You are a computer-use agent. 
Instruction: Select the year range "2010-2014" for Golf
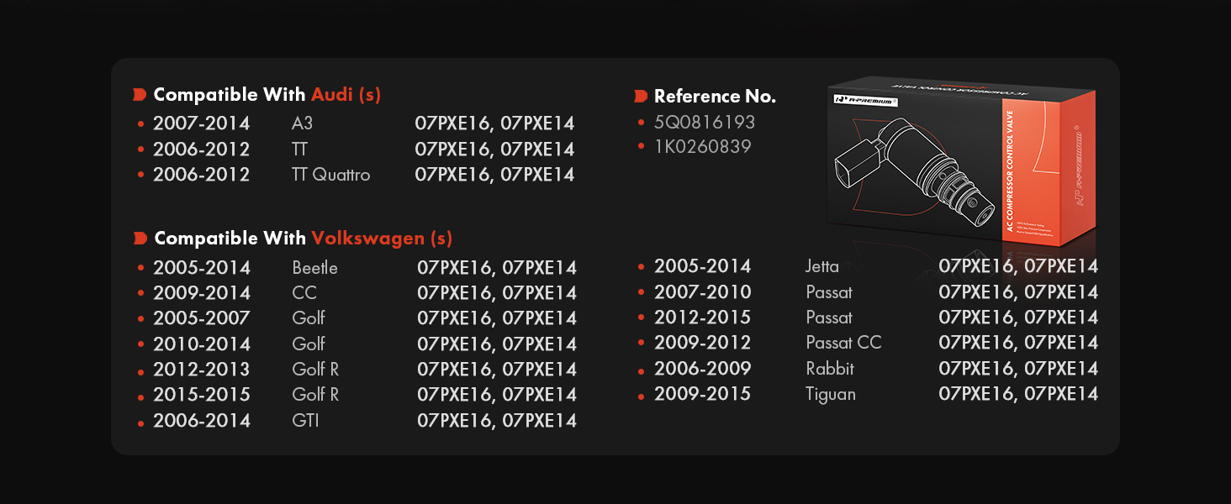[x=202, y=344]
